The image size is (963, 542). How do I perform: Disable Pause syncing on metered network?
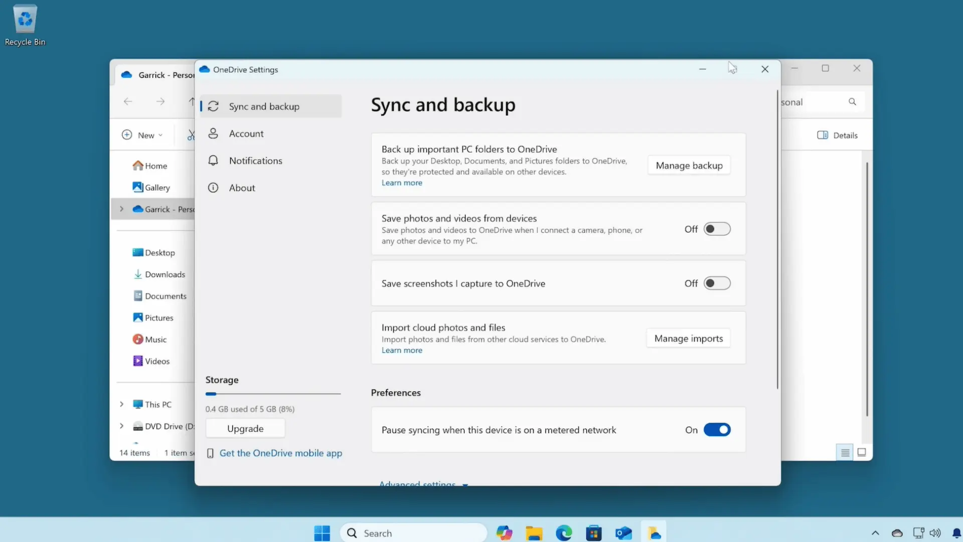tap(717, 430)
